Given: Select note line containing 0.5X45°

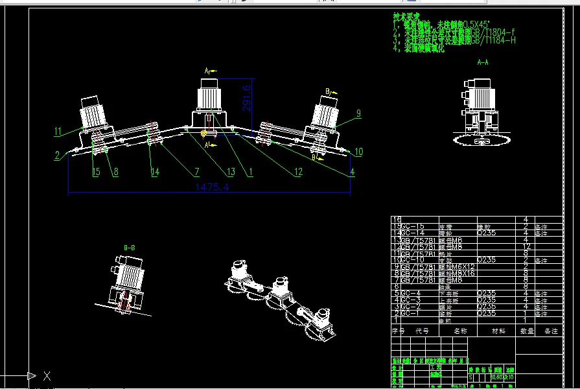Looking at the screenshot, I should click(x=441, y=25).
